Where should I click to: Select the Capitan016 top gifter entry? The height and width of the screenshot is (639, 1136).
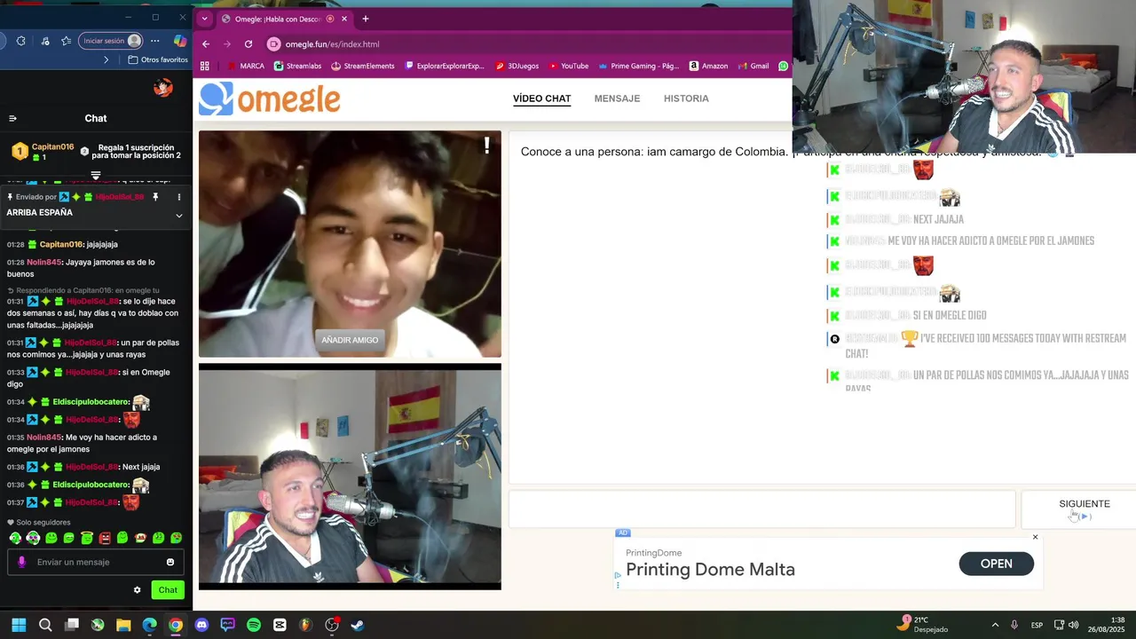(x=43, y=152)
